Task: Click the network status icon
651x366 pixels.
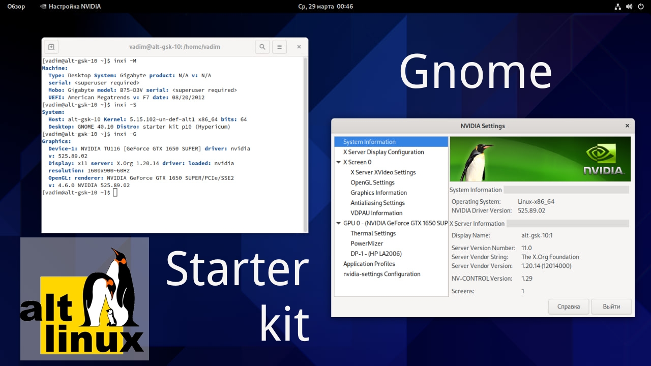Action: click(617, 7)
